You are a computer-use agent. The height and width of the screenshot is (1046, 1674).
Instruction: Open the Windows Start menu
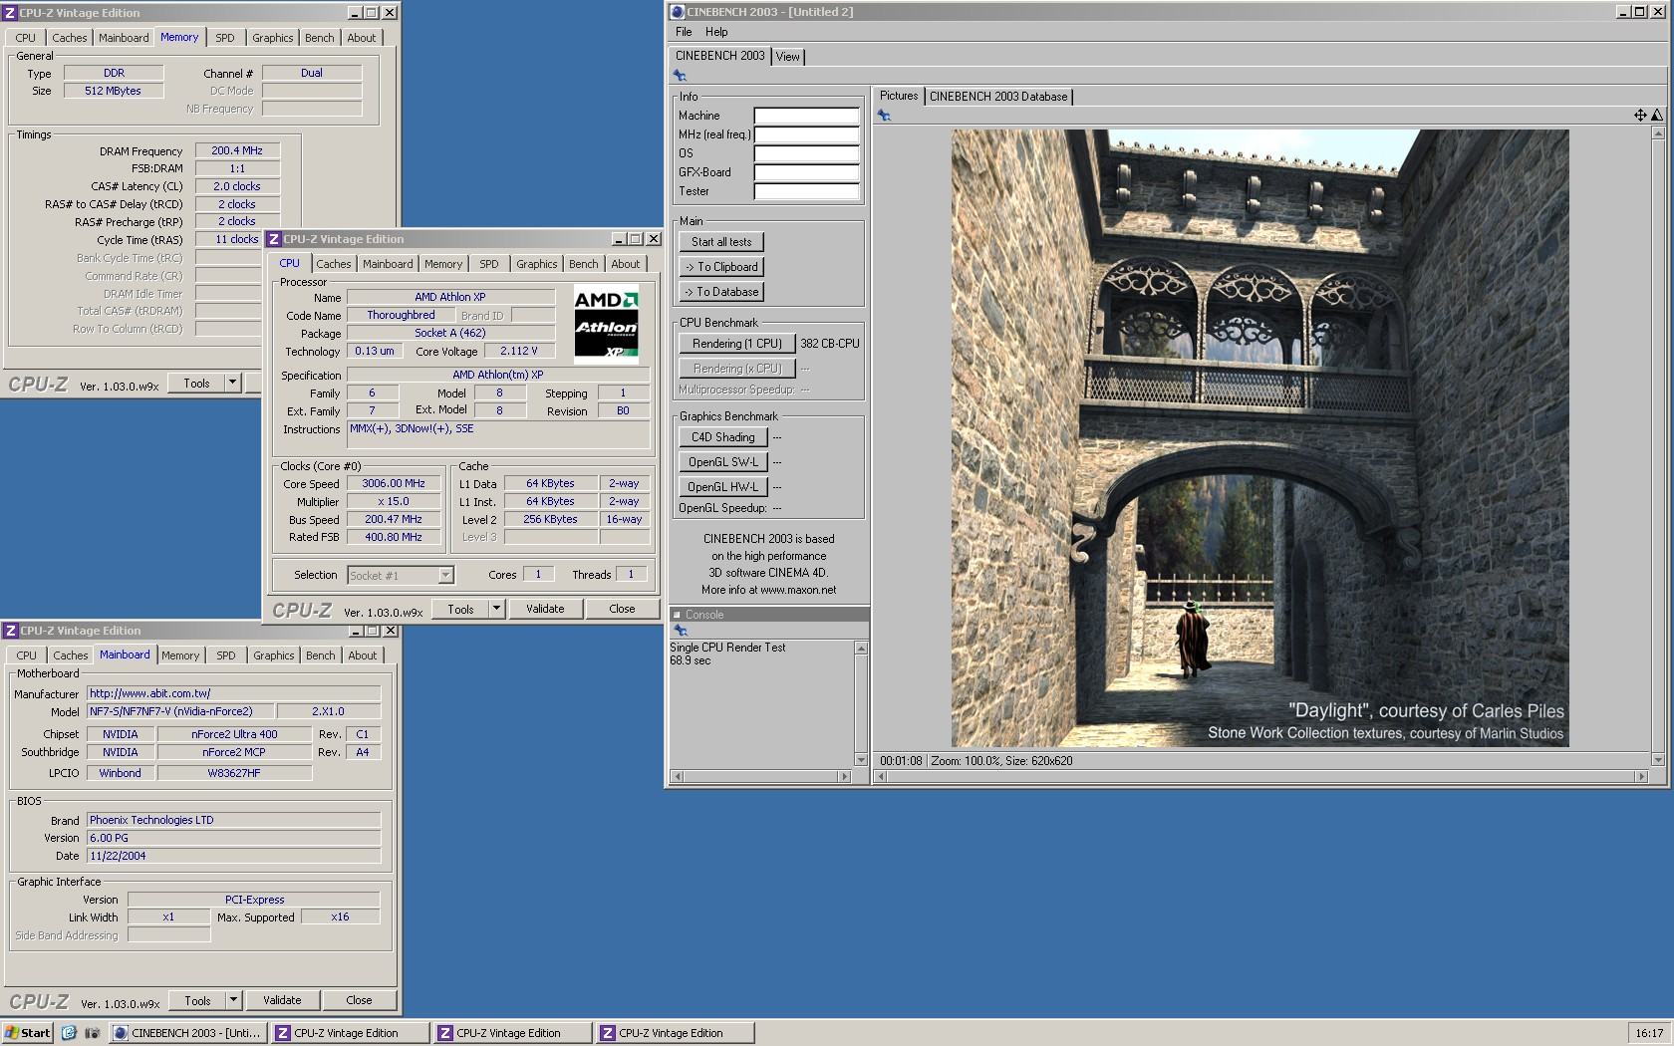[x=27, y=1033]
